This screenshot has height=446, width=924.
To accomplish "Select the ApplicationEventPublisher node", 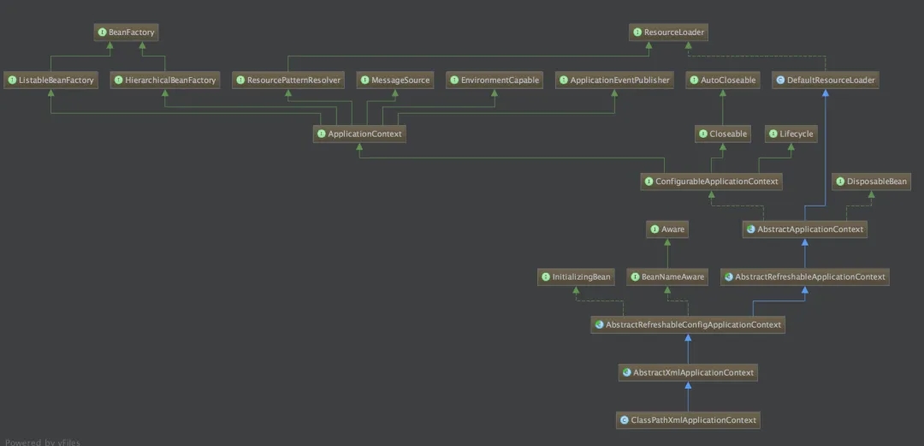I will (614, 80).
